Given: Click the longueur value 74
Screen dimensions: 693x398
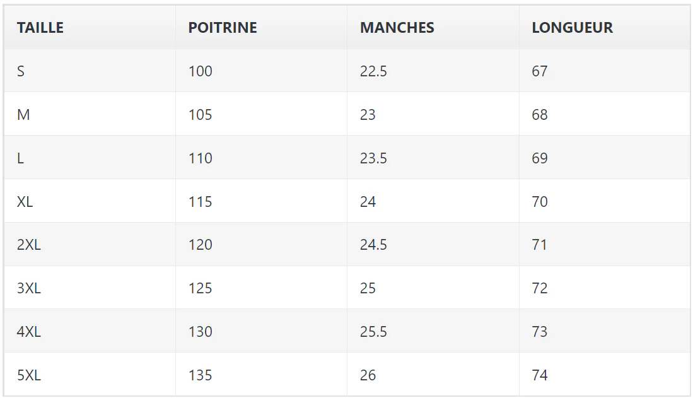Looking at the screenshot, I should [x=540, y=375].
